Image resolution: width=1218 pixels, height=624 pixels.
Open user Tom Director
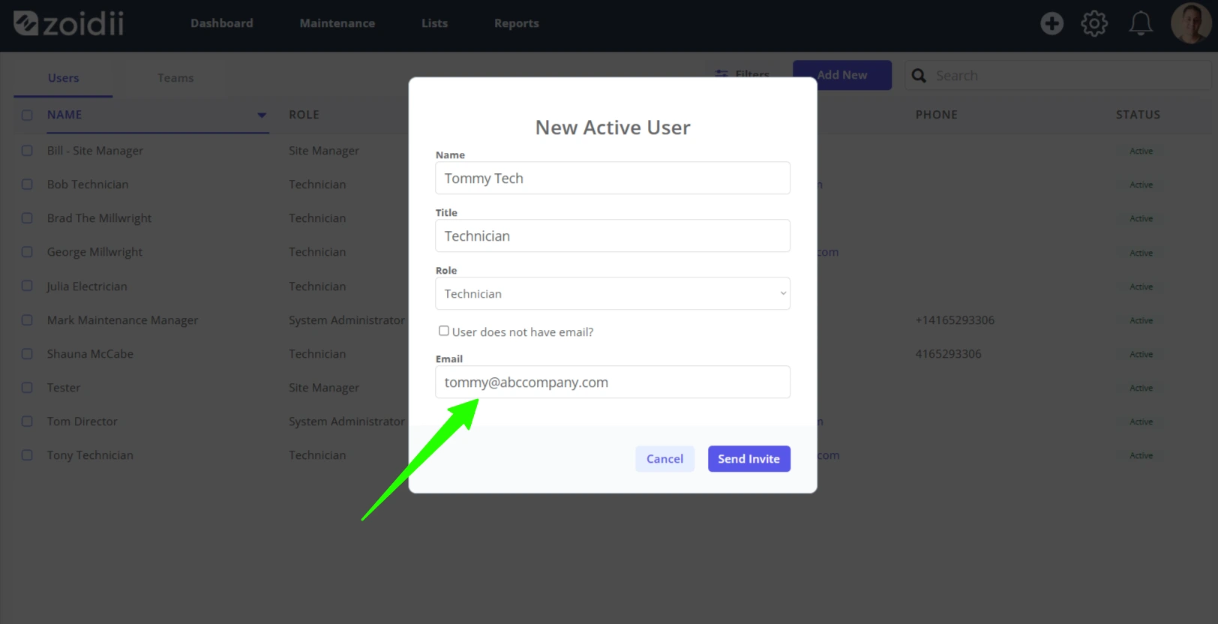click(x=82, y=421)
